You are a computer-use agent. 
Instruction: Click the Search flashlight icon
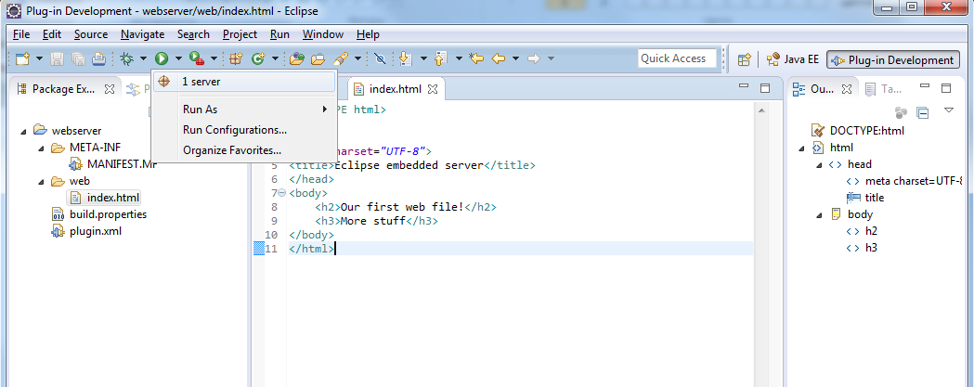point(341,59)
